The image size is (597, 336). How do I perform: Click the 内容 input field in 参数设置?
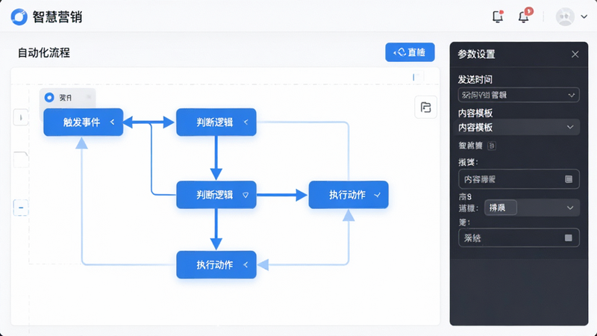pos(519,179)
